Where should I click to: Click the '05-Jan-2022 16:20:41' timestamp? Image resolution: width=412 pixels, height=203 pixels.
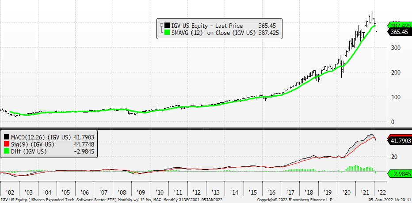tap(391, 200)
